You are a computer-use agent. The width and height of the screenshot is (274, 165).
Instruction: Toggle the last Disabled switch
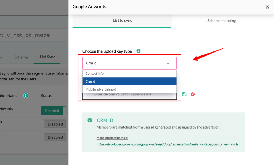[x=54, y=137]
